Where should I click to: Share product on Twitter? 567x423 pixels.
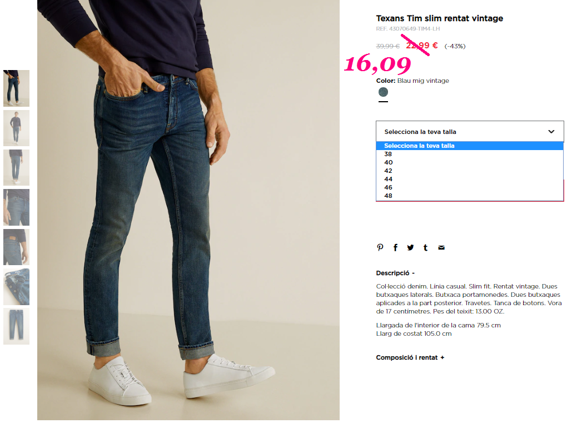tap(410, 248)
